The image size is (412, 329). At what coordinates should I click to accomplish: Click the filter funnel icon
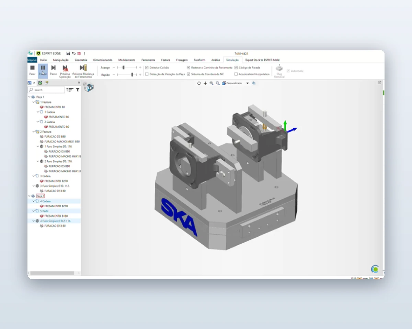[x=78, y=90]
